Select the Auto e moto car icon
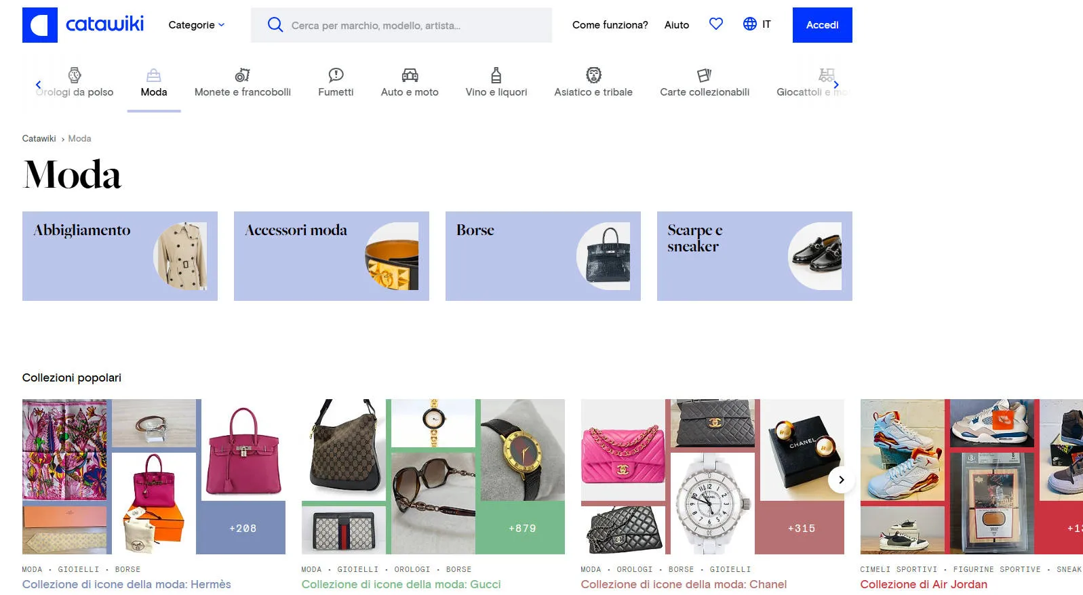This screenshot has width=1083, height=595. [410, 75]
